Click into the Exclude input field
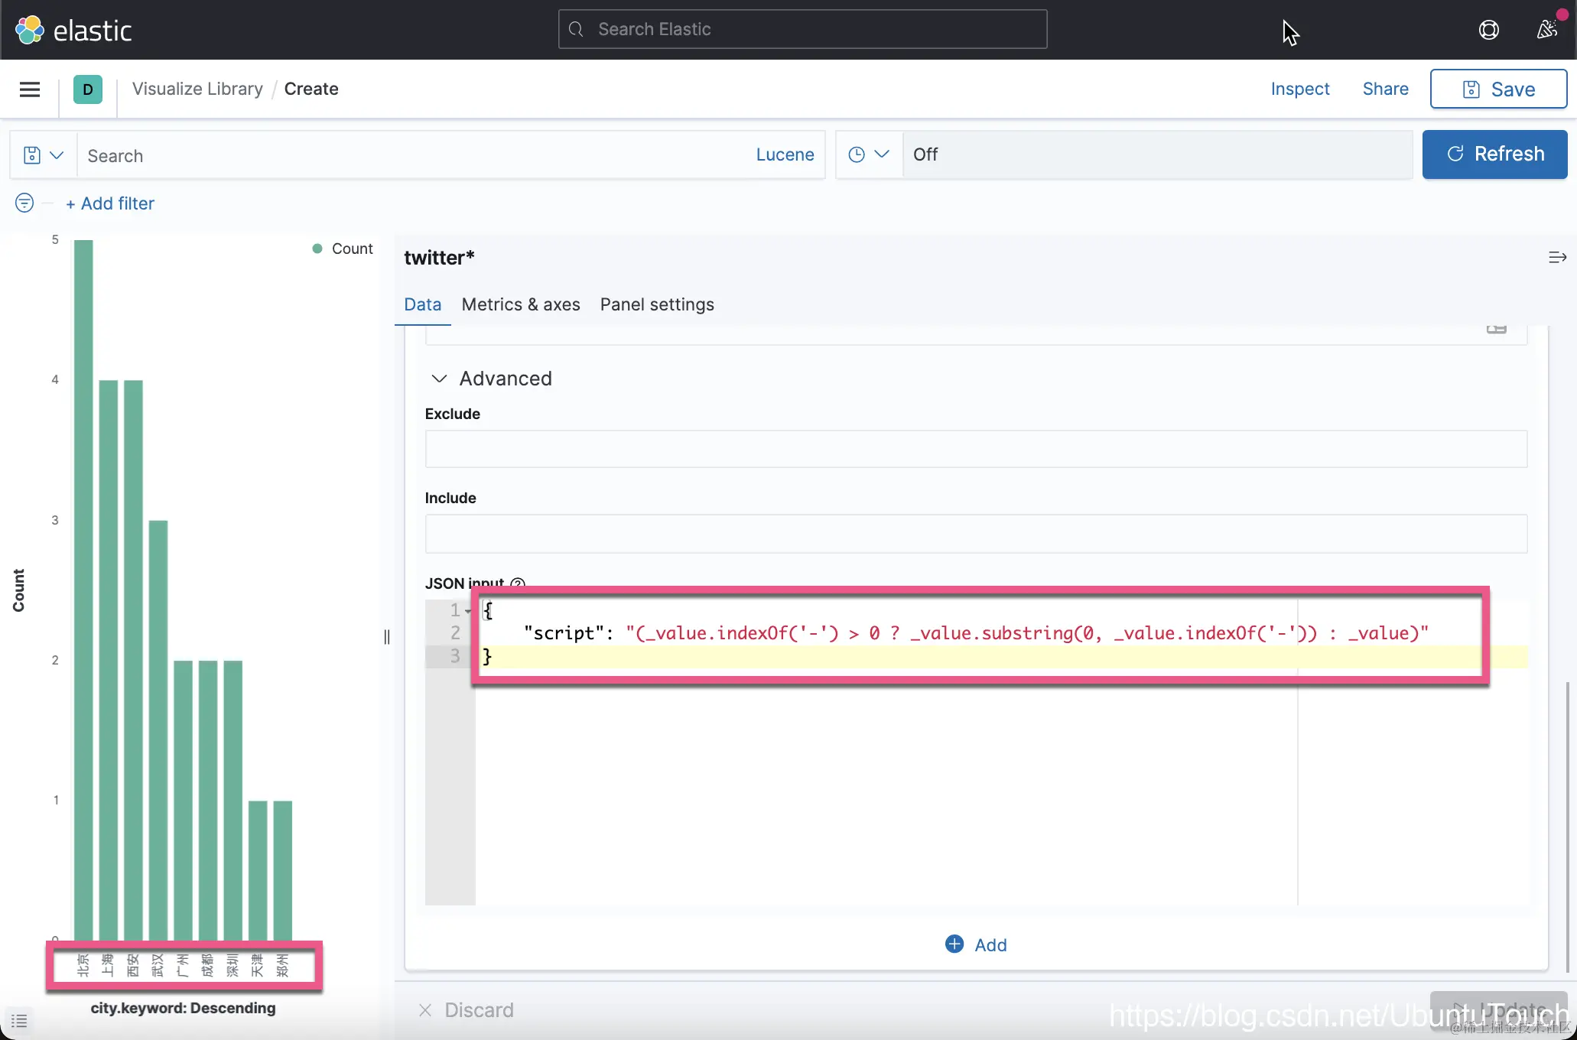Image resolution: width=1577 pixels, height=1040 pixels. tap(976, 449)
